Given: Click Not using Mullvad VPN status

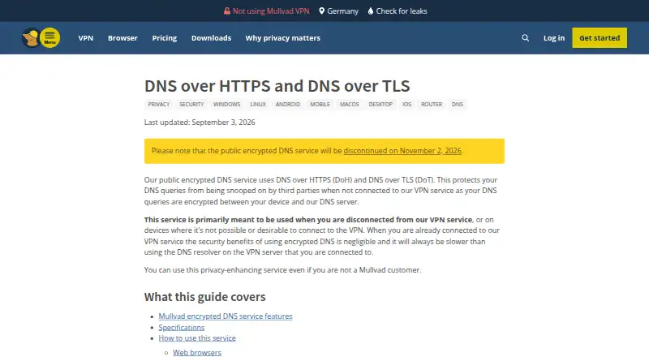Looking at the screenshot, I should 271,11.
